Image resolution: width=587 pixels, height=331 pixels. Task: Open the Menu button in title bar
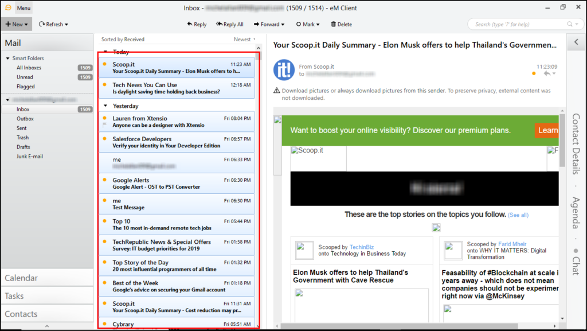(24, 8)
